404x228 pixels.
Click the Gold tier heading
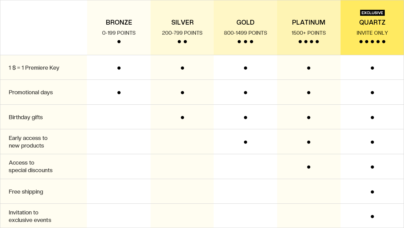point(245,23)
